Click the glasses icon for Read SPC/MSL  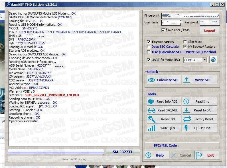(151, 110)
